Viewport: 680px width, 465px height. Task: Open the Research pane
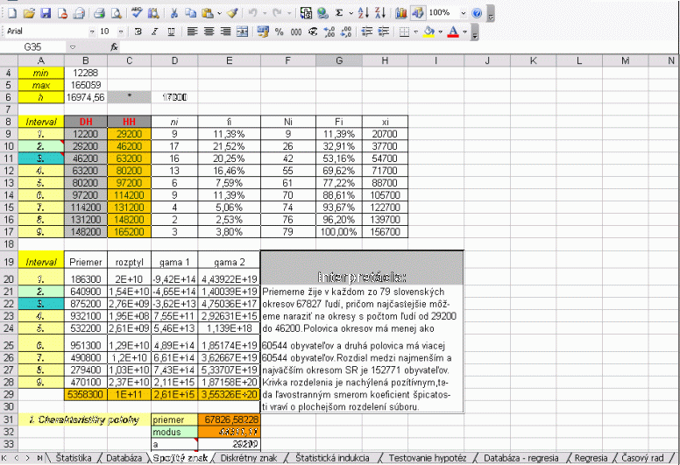pos(153,13)
